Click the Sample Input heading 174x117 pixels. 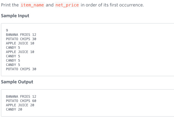click(x=15, y=16)
